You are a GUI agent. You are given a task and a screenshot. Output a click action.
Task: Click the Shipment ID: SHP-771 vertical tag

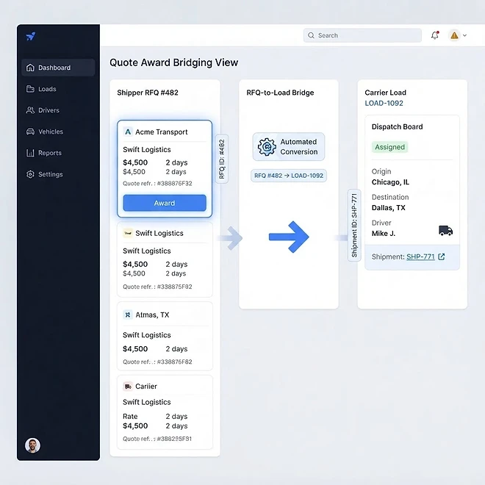pos(354,225)
